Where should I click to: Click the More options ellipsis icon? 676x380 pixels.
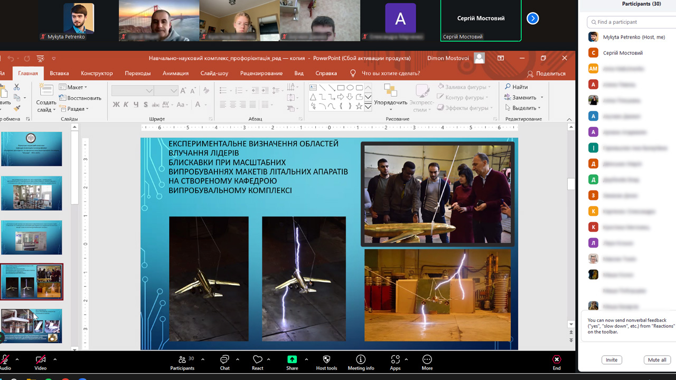click(427, 360)
